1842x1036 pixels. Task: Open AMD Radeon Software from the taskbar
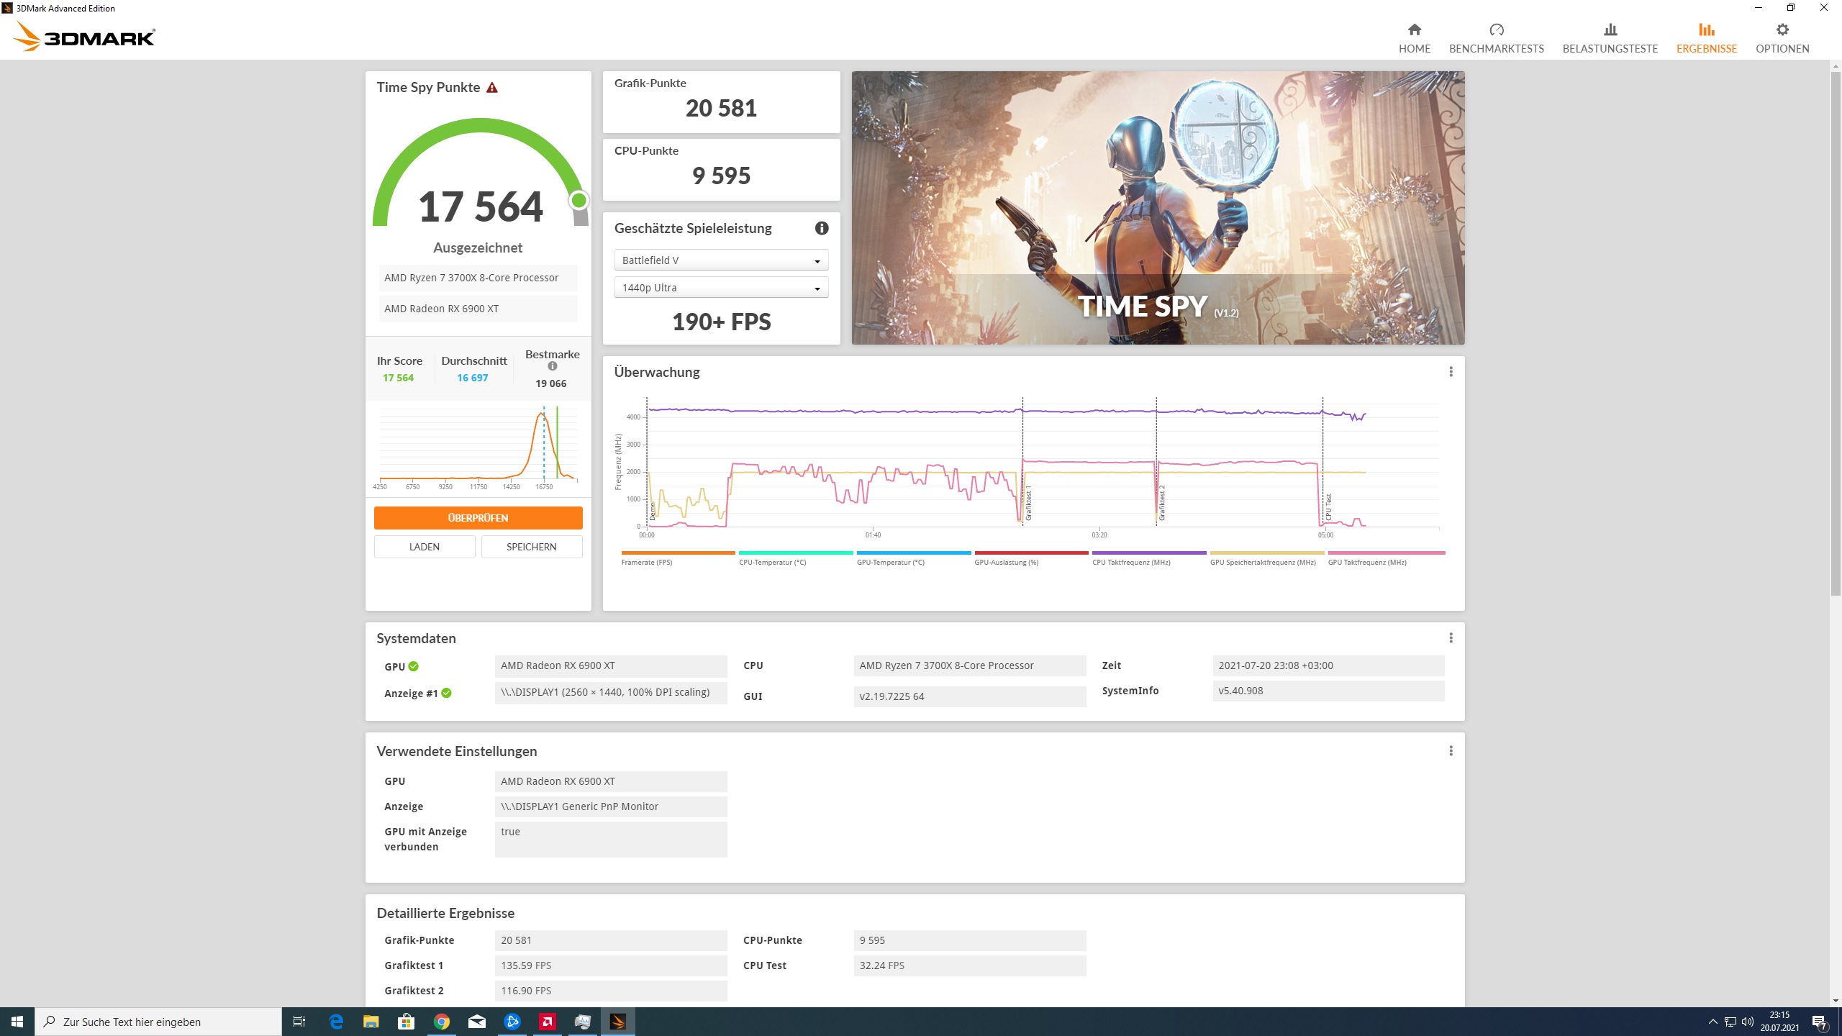point(548,1022)
